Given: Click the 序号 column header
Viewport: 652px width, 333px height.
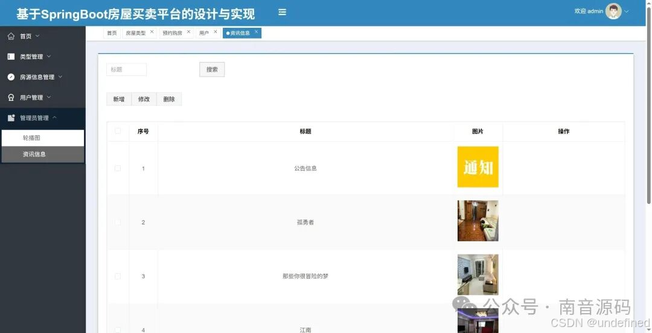Looking at the screenshot, I should click(143, 132).
